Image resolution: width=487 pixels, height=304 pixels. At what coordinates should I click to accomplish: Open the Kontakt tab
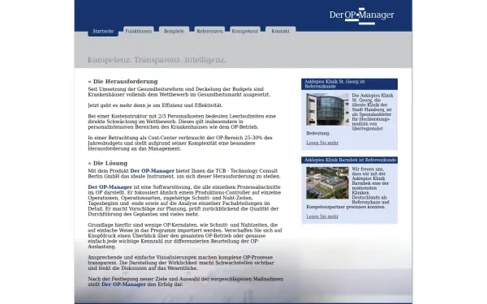[x=281, y=31]
